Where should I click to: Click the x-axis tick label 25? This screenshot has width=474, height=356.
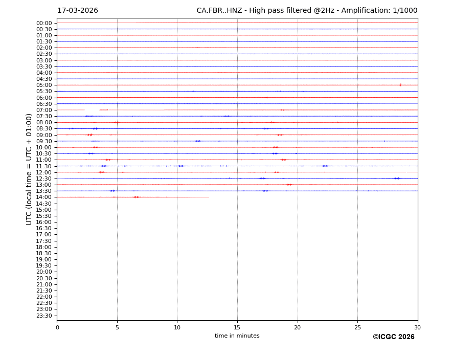357,327
